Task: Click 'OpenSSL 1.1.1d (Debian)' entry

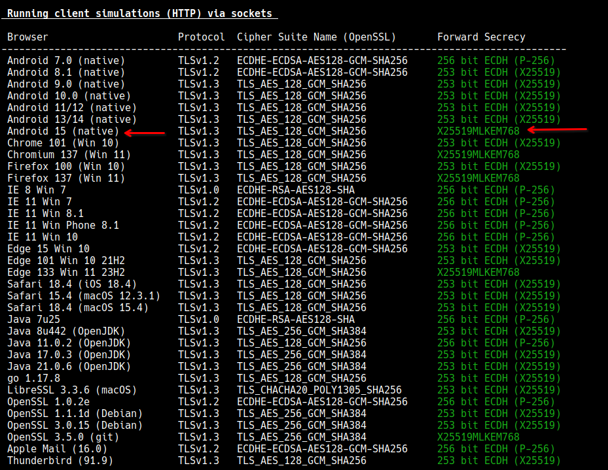Action: coord(75,414)
